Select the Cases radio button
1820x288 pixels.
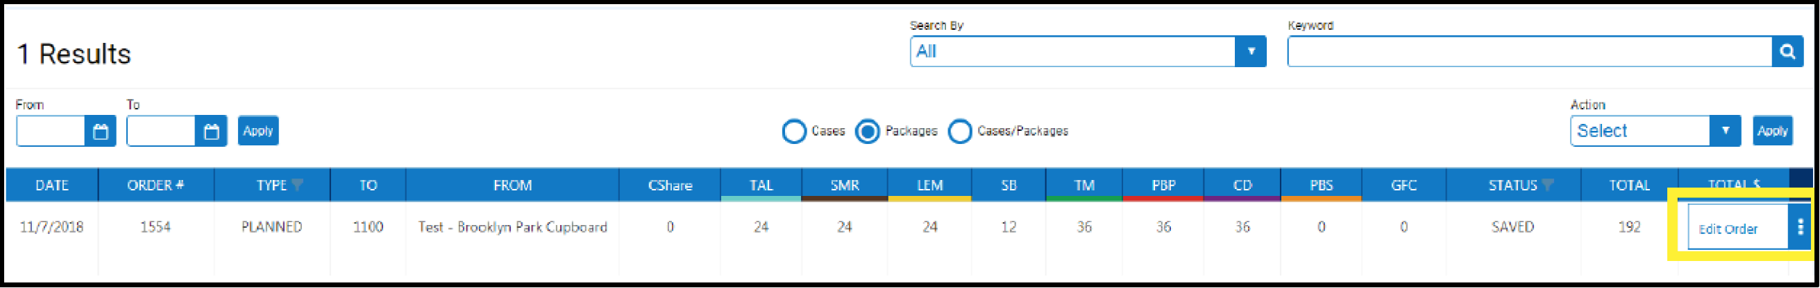click(794, 132)
